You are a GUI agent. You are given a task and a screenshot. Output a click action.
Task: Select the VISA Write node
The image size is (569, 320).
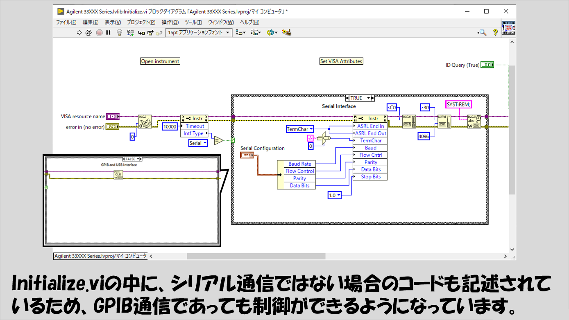tap(474, 122)
